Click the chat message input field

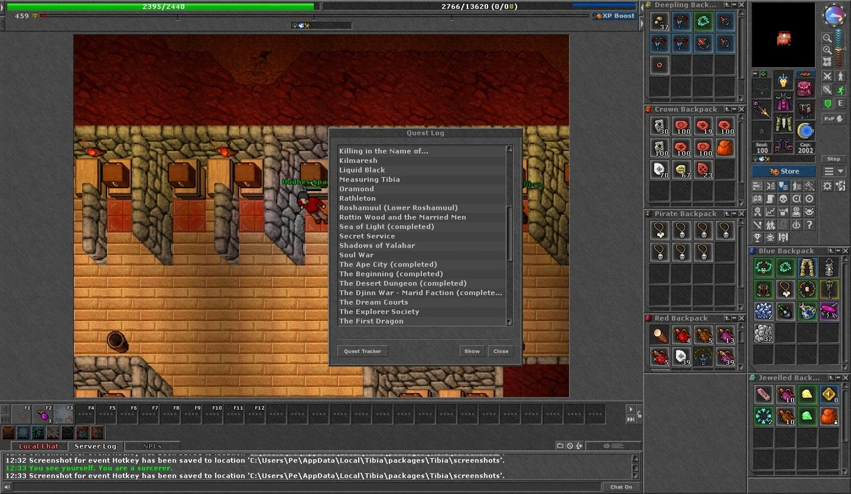point(307,487)
